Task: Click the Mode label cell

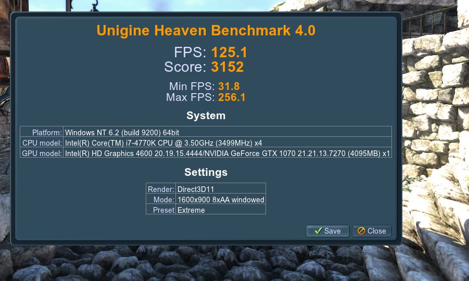Action: click(x=161, y=199)
